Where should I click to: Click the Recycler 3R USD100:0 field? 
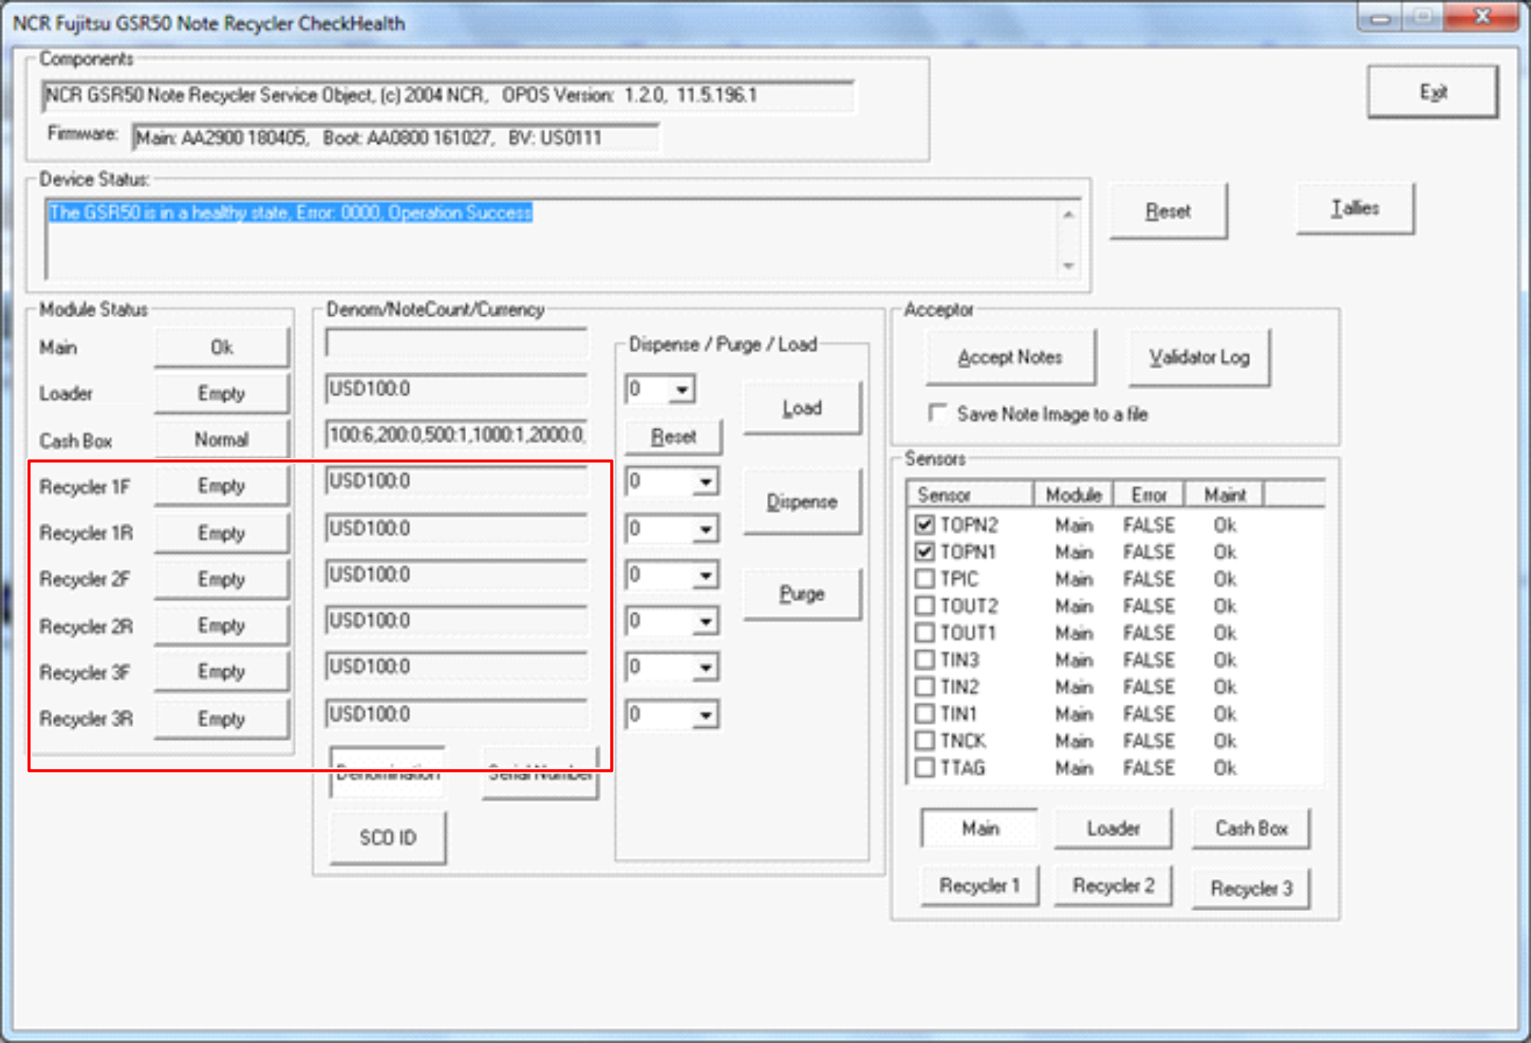(x=456, y=714)
